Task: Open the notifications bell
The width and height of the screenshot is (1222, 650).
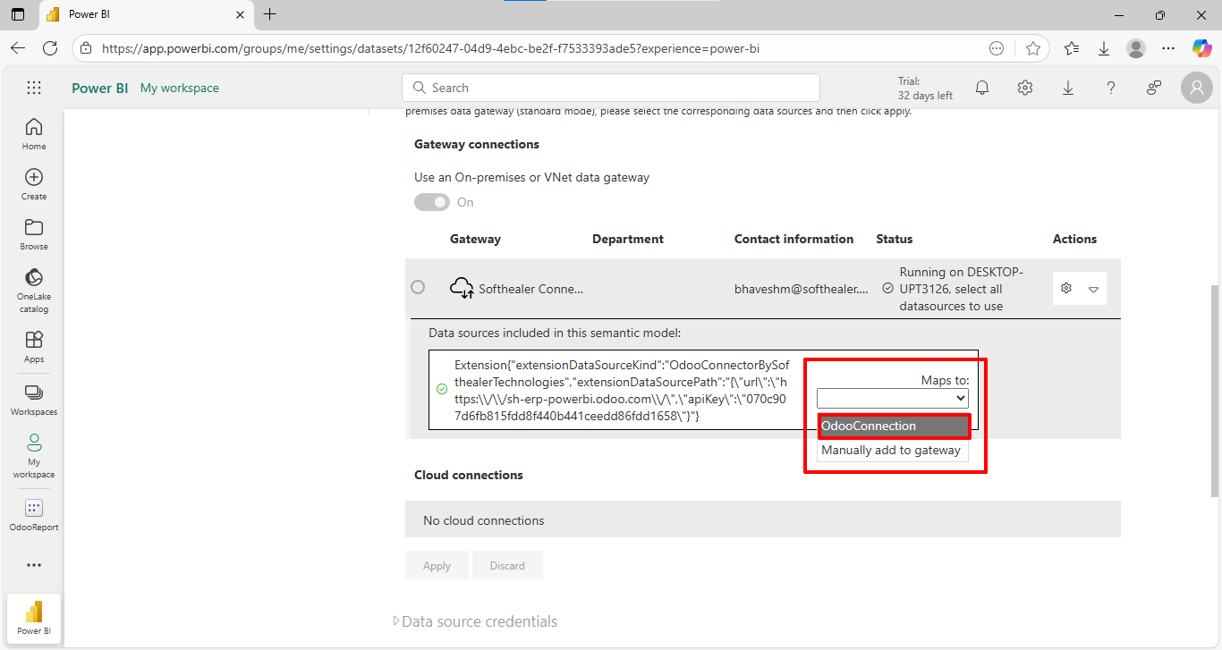Action: pos(982,88)
